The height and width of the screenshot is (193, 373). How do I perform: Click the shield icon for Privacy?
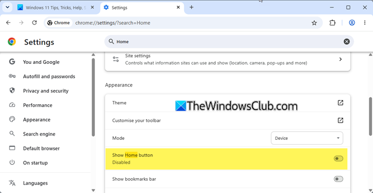pyautogui.click(x=12, y=90)
